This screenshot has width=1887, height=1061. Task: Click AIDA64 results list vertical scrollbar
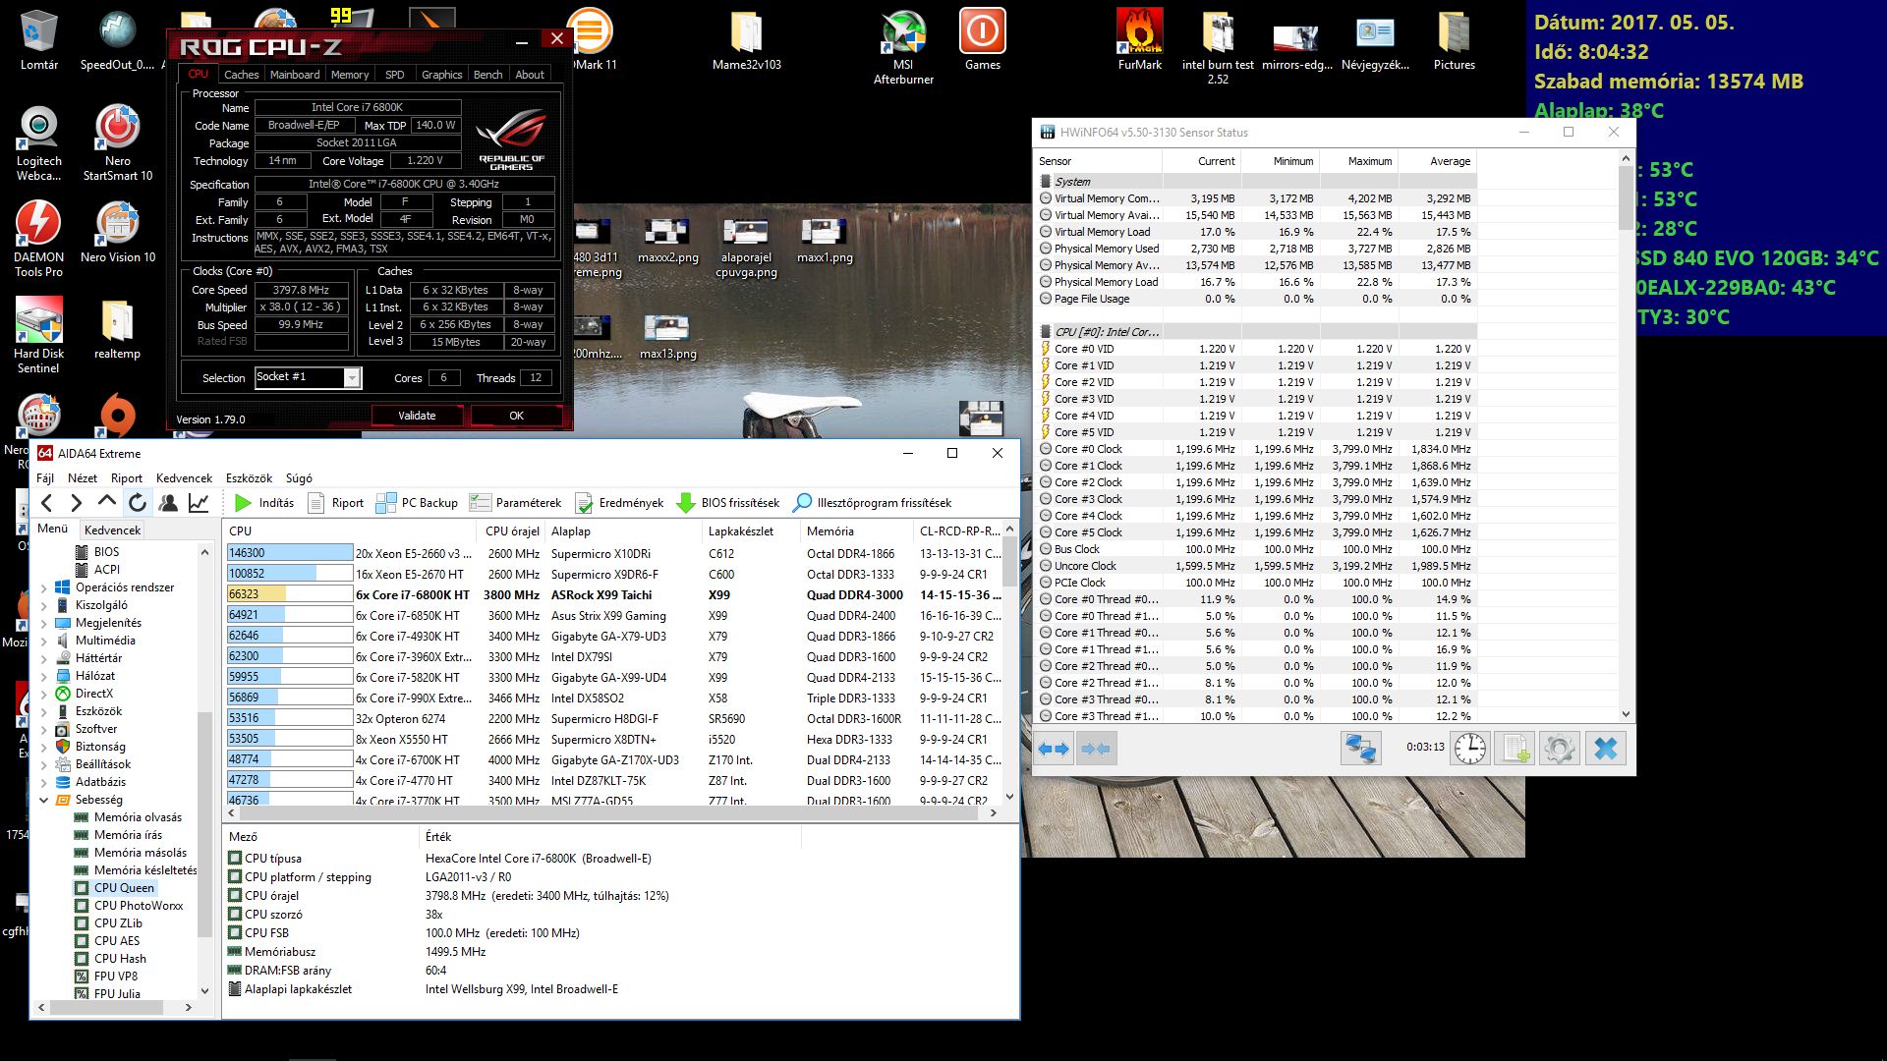click(1009, 663)
